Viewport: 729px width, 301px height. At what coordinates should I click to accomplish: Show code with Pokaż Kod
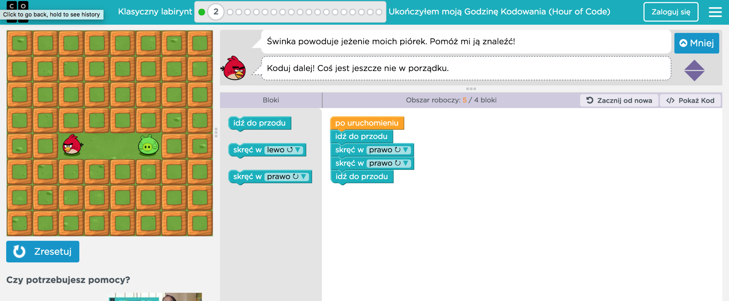[690, 100]
